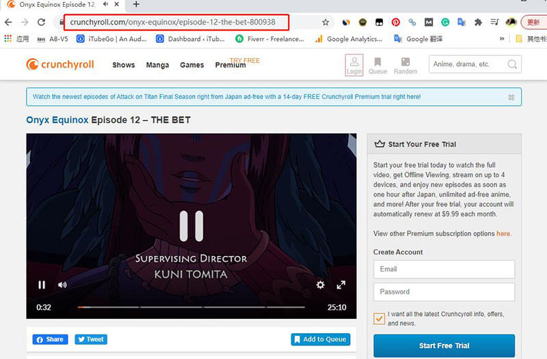Click the Grammarly extension icon
The width and height of the screenshot is (547, 359).
(445, 23)
